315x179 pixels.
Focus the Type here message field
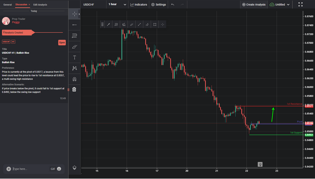point(30,169)
